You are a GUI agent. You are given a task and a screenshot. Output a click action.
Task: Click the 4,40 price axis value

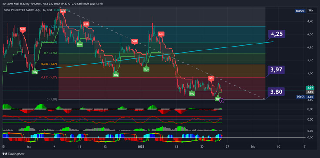(x=310, y=21)
